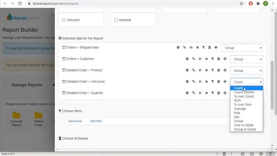Delete Shipped date field with trash icon
277x156 pixels.
[x=209, y=47]
